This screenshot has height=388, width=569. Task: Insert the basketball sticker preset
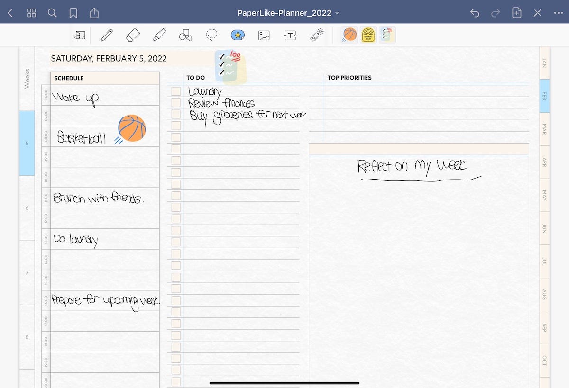tap(349, 35)
